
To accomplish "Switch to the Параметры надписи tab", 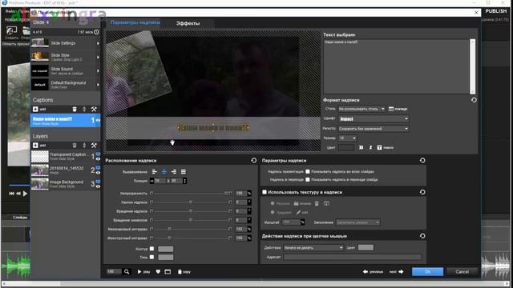I will click(x=135, y=22).
